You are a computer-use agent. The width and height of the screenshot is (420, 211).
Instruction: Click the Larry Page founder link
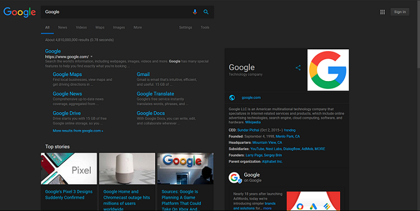[x=254, y=155]
